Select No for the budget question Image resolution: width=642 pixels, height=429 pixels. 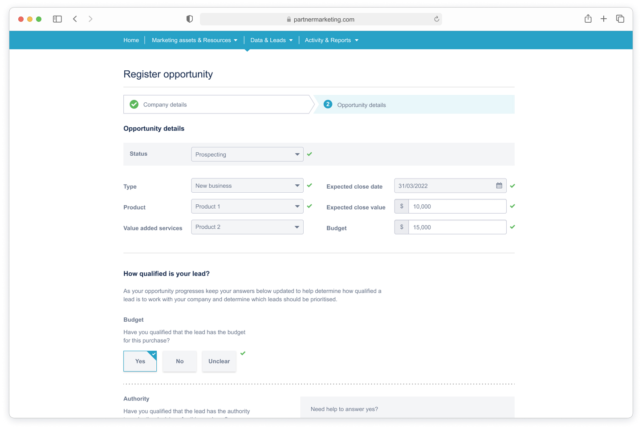click(179, 361)
